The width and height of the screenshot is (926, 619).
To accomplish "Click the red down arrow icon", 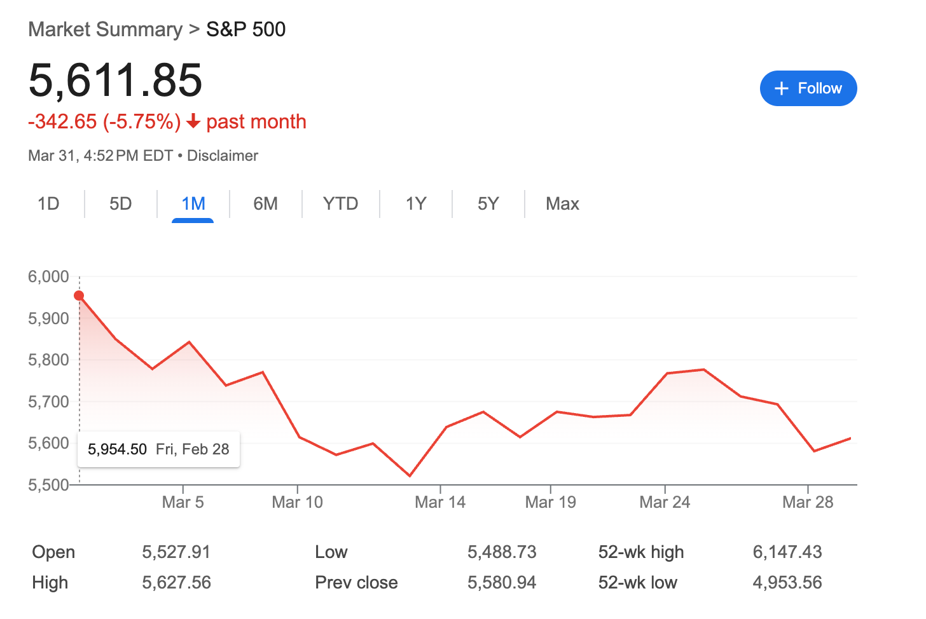I will (x=194, y=121).
